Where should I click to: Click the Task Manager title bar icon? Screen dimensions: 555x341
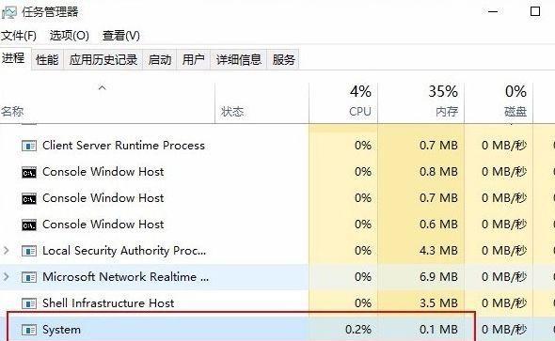[x=8, y=13]
